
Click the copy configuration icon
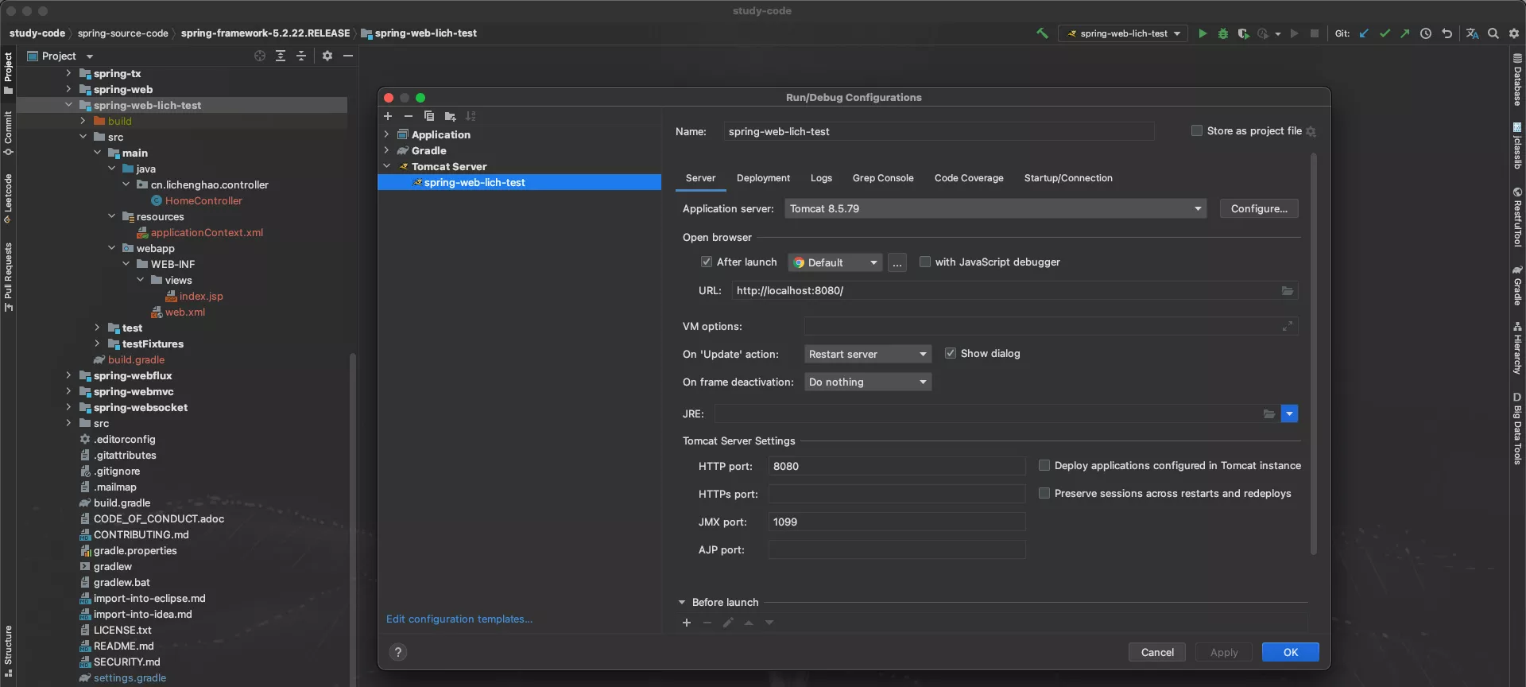429,116
